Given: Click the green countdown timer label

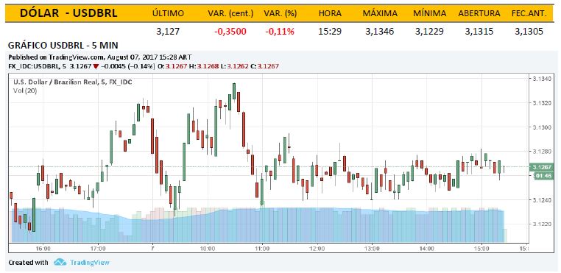Looking at the screenshot, I should point(544,176).
